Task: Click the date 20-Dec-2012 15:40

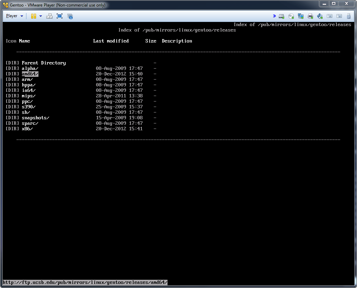Action: (119, 74)
